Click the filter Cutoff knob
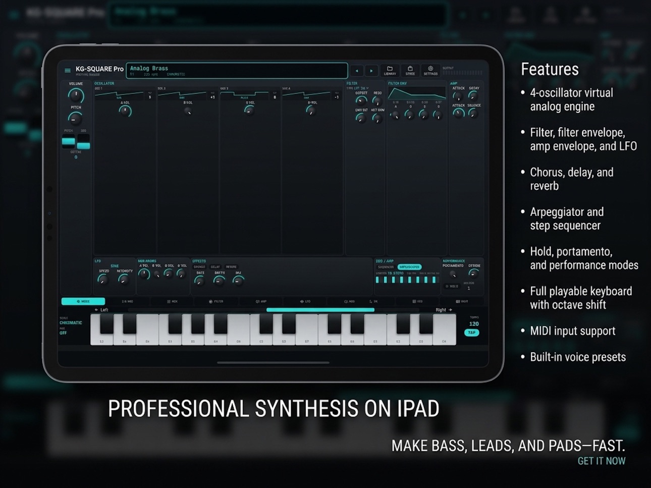 (361, 100)
